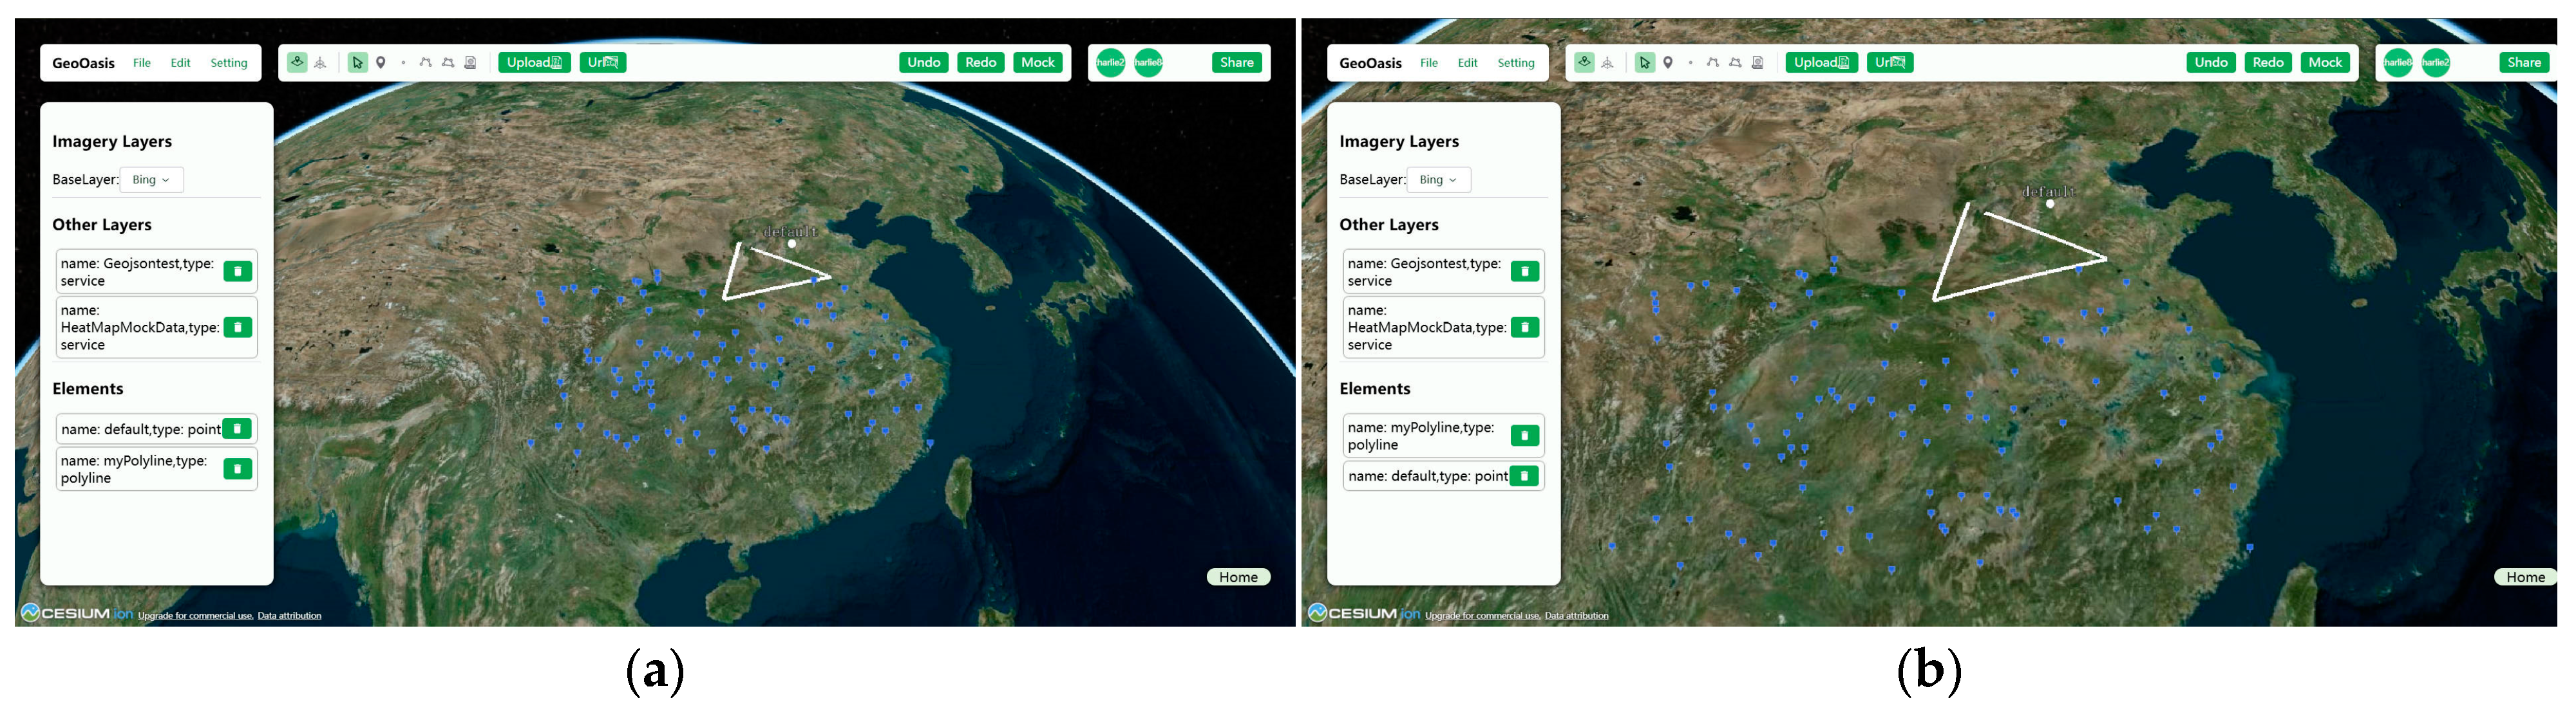Expand BaseLayer Bing selector in panel (b)
The image size is (2576, 709).
tap(1438, 180)
